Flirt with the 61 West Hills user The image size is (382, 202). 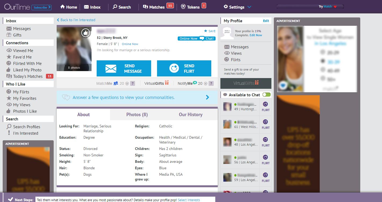click(x=265, y=124)
